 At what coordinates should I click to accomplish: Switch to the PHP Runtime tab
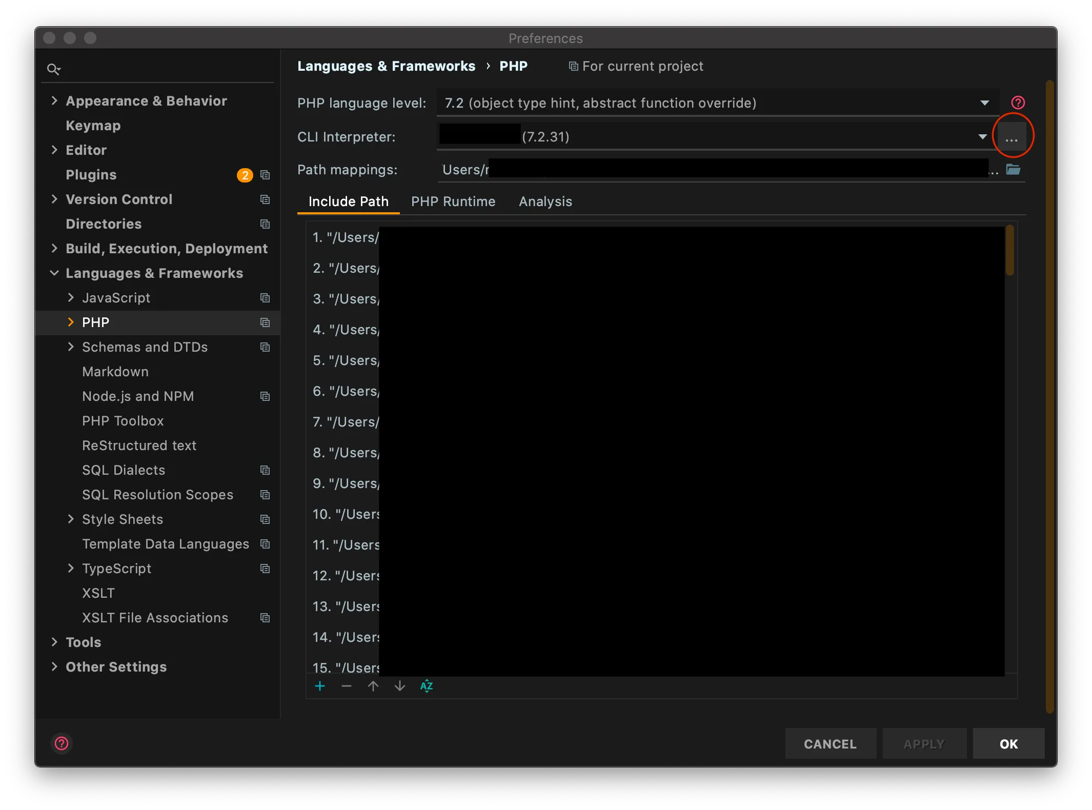point(453,201)
